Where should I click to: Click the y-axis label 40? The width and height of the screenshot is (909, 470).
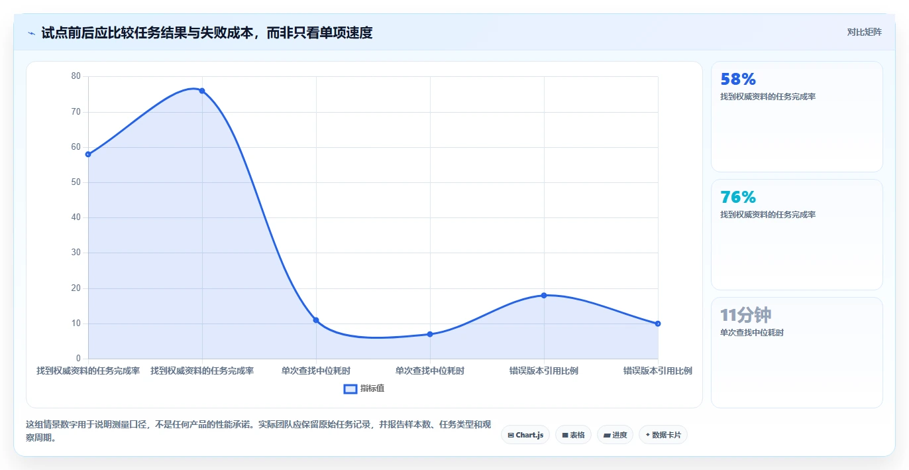pos(76,217)
